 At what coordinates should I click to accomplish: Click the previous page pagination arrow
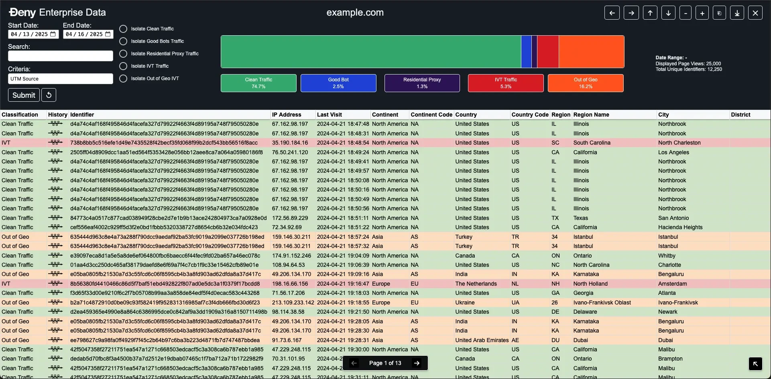pyautogui.click(x=354, y=363)
